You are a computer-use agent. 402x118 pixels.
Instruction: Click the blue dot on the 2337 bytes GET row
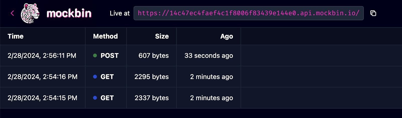click(x=95, y=98)
